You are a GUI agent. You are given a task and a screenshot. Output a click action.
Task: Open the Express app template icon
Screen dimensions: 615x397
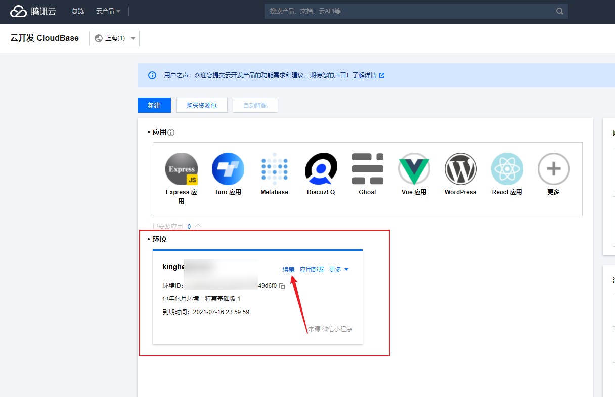pyautogui.click(x=182, y=169)
